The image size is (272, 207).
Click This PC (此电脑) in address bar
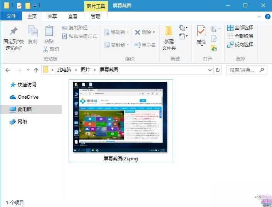64,70
